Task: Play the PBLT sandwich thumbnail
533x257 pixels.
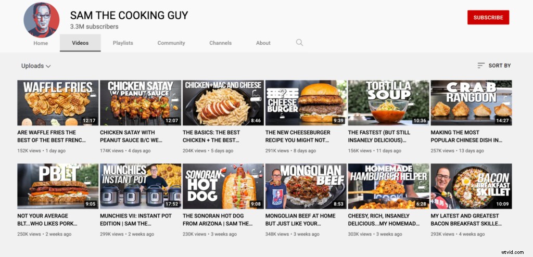Action: click(58, 186)
